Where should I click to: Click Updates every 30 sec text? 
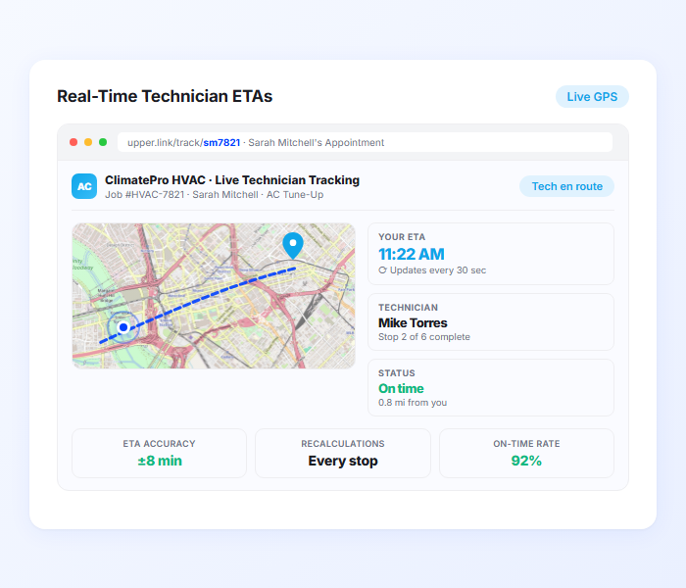point(437,270)
